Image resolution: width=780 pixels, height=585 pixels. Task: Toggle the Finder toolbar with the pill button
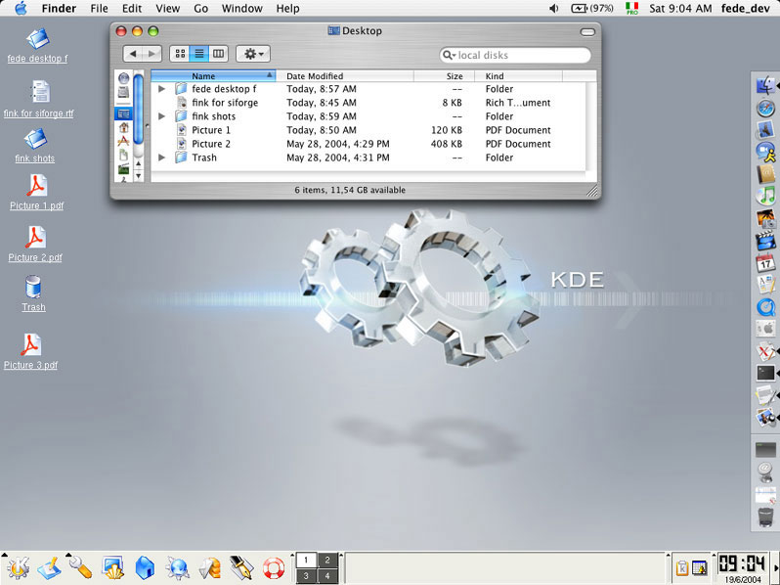(x=587, y=32)
